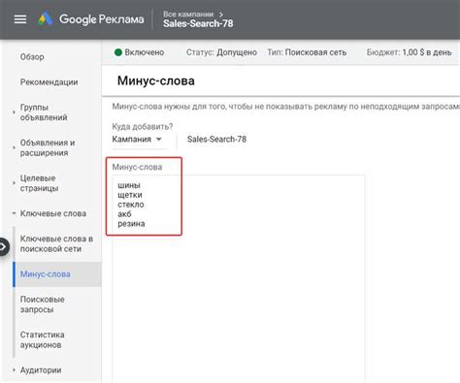460x383 pixels.
Task: Click the Google Ads logo icon
Action: coord(46,18)
